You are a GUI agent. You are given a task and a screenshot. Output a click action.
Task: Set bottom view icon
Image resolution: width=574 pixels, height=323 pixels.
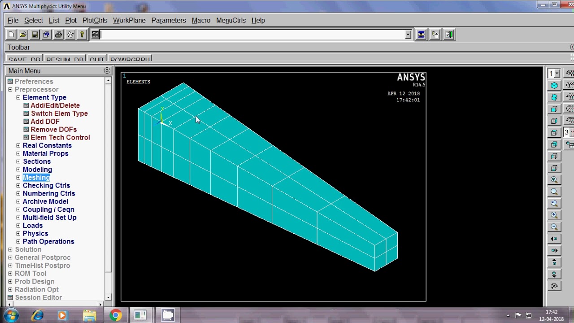[554, 168]
